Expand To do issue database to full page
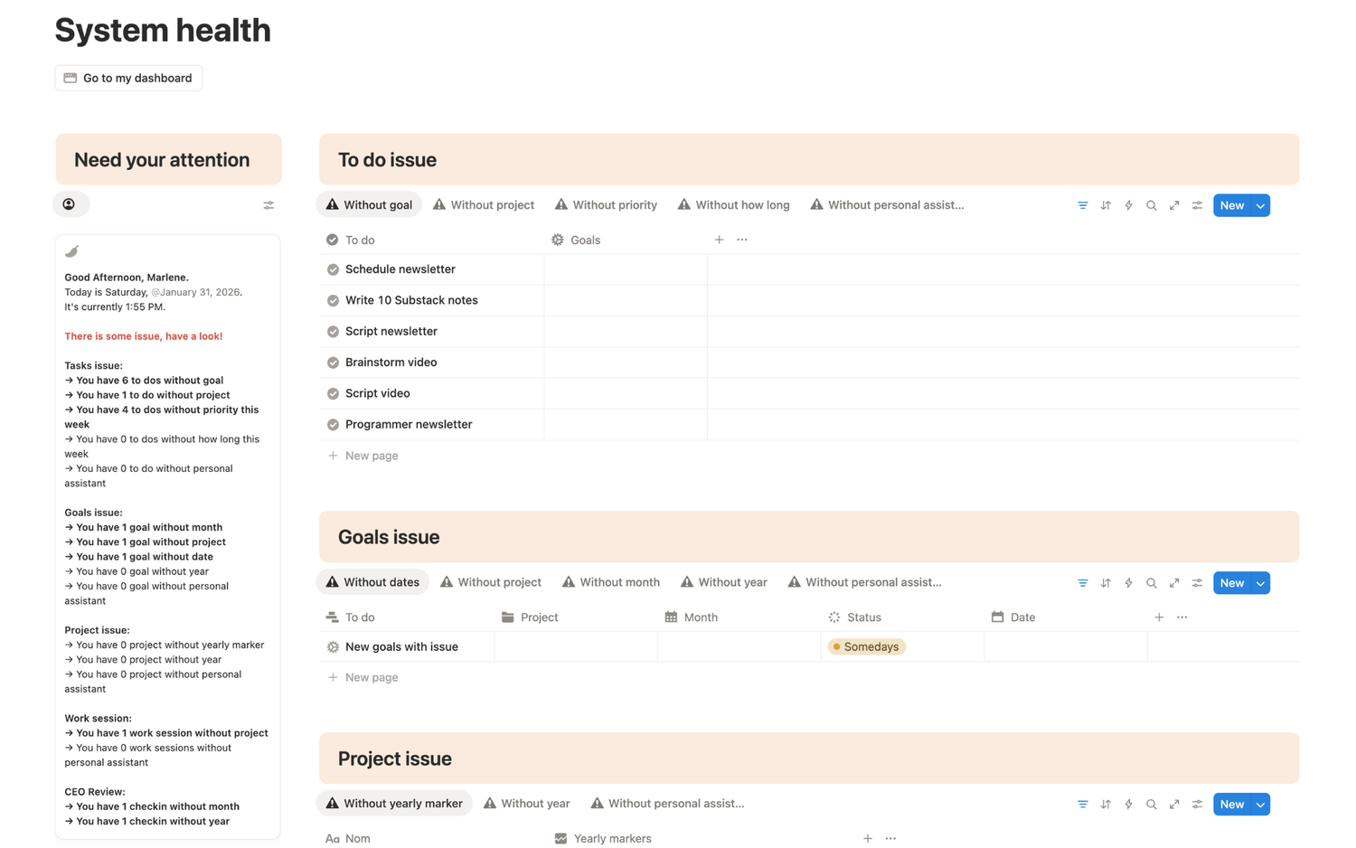 point(1174,205)
